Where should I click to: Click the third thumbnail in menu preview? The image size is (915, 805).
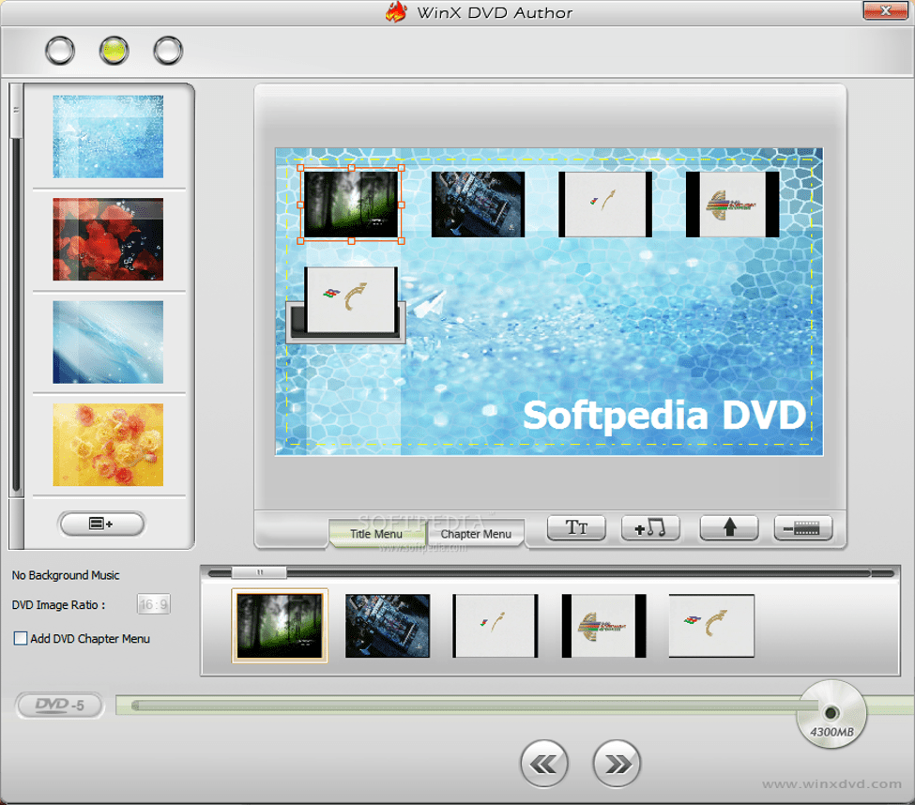605,205
